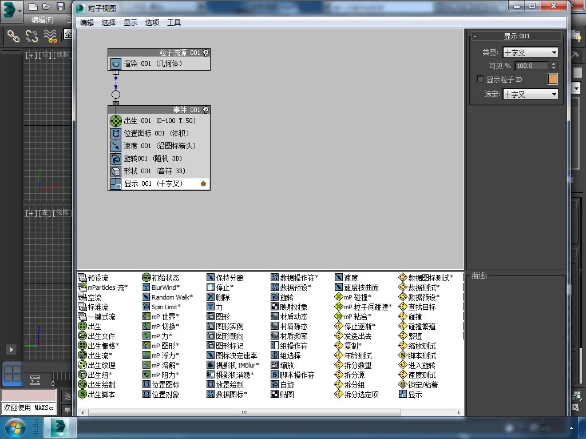Viewport: 586px width, 439px height.
Task: Pick 力 operator from the depot
Action: coord(215,307)
